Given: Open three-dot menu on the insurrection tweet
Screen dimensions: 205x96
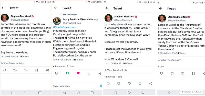Looking at the screenshot, I should pyautogui.click(x=153, y=17).
